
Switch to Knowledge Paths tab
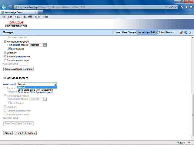click(x=147, y=32)
